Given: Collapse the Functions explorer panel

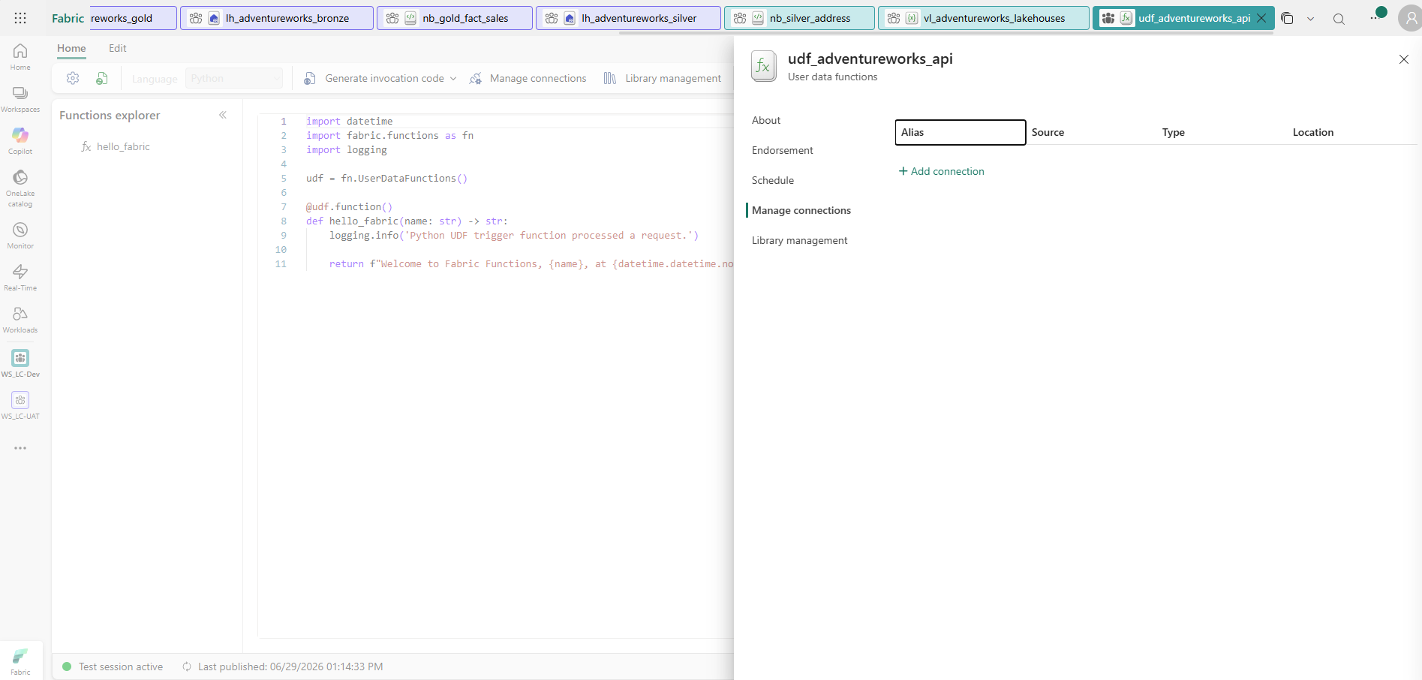Looking at the screenshot, I should click(223, 115).
